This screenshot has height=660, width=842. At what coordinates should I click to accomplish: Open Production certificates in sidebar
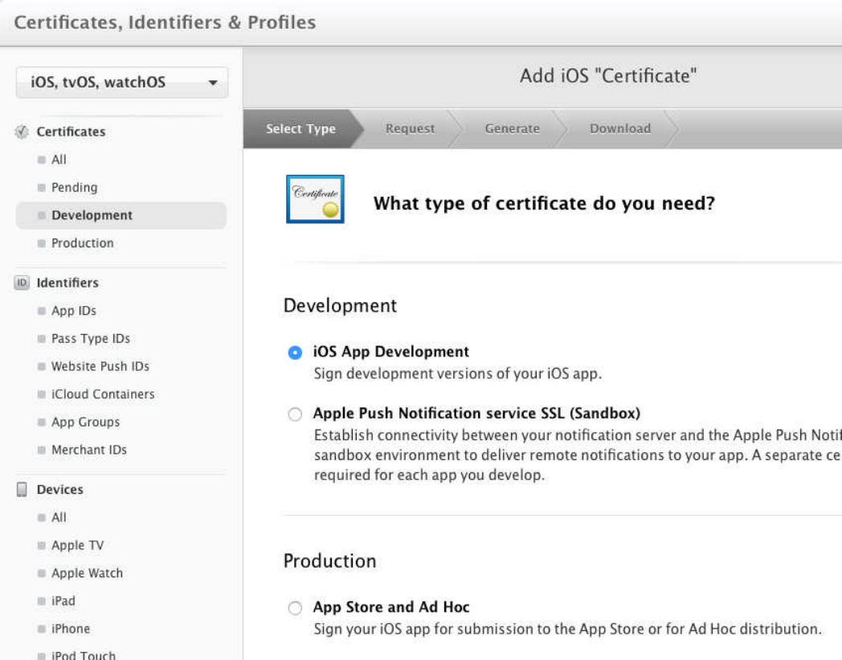(83, 243)
